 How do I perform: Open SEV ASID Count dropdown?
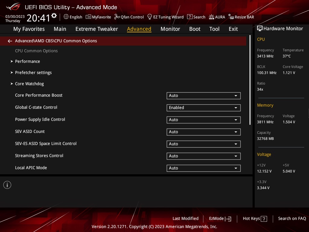pos(204,132)
